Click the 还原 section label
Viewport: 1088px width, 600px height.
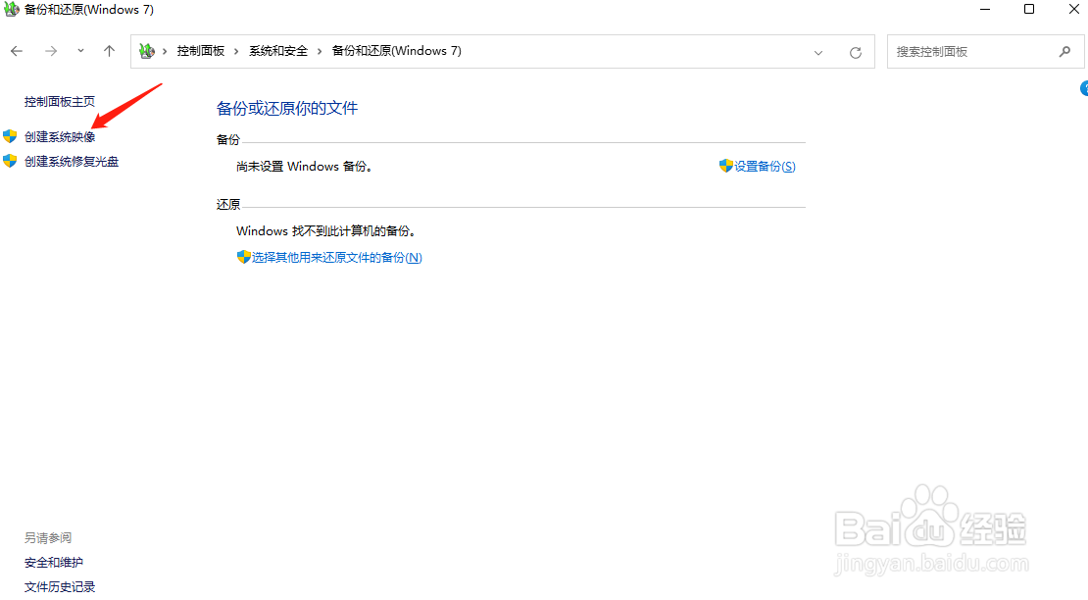coord(228,205)
